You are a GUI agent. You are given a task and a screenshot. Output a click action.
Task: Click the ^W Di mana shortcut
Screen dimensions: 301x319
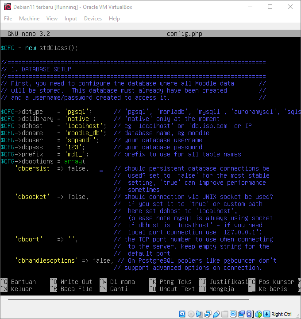click(117, 282)
